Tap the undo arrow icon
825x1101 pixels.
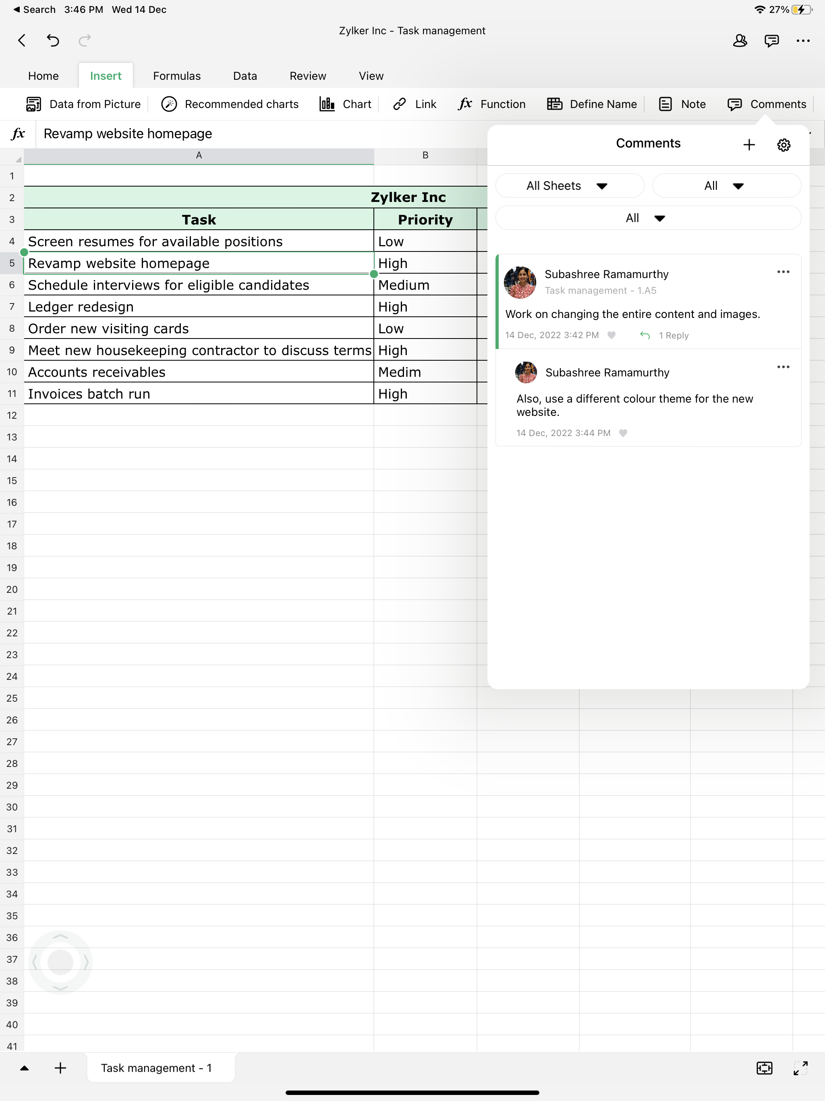pos(53,40)
